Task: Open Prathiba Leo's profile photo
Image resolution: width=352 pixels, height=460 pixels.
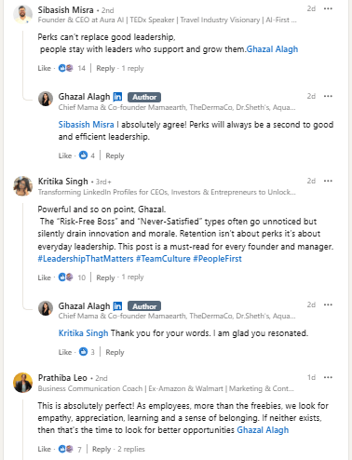Action: [22, 383]
